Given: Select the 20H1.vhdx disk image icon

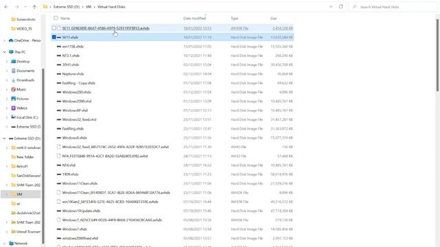Looking at the screenshot, I should click(x=58, y=64).
